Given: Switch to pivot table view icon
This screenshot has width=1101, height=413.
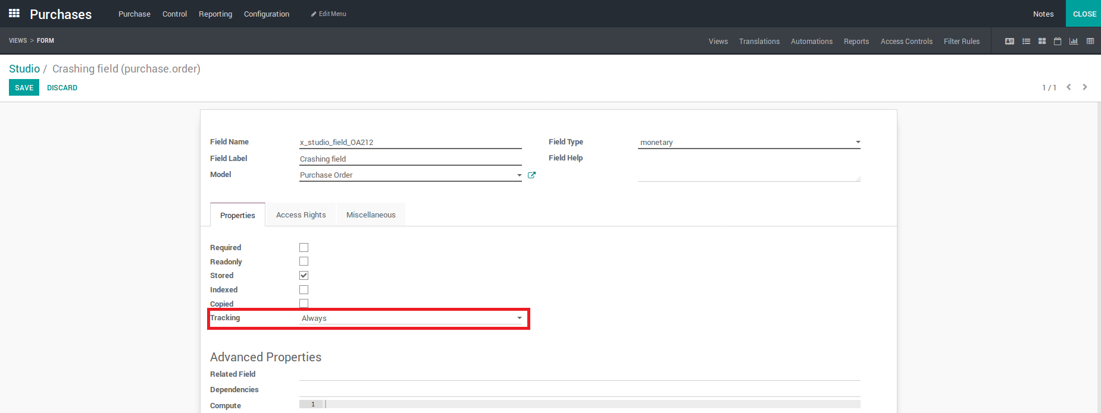Looking at the screenshot, I should (x=1090, y=41).
